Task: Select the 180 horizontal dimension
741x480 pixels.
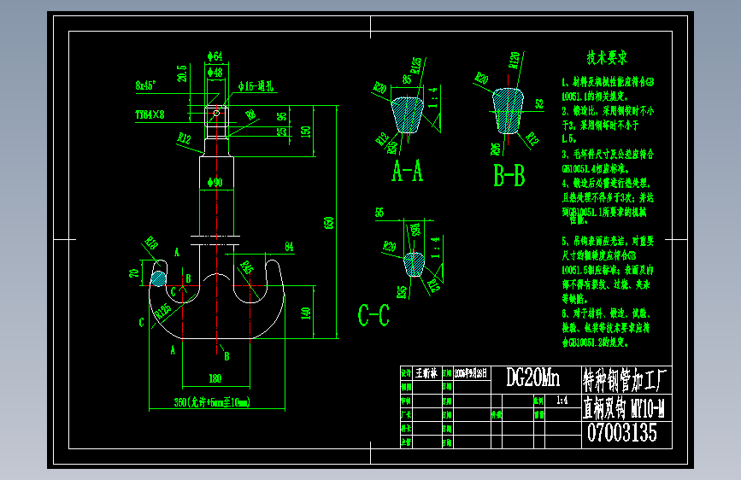Action: click(x=215, y=378)
